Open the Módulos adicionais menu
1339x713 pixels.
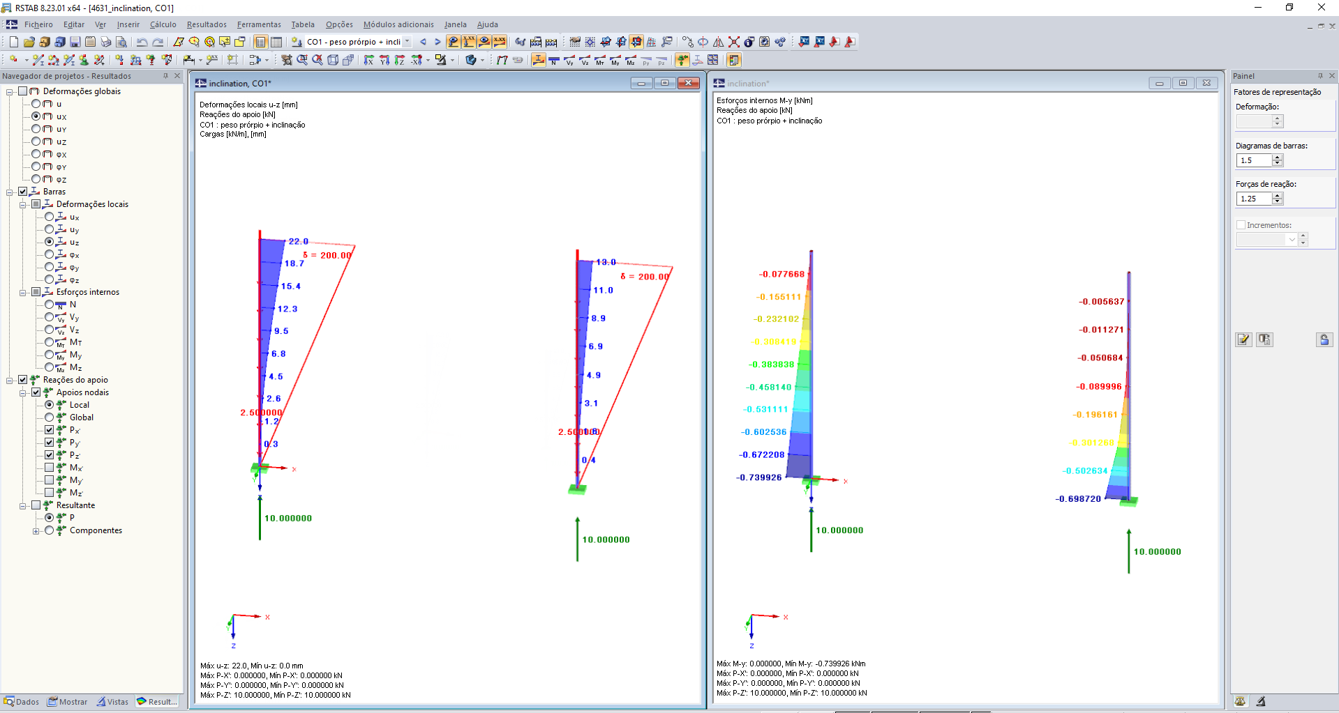coord(398,24)
